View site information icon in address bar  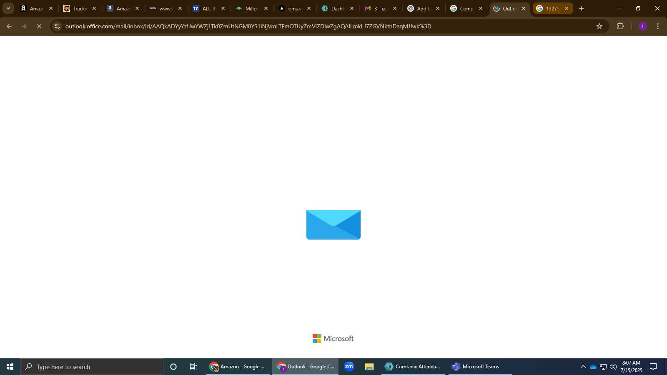pos(58,26)
